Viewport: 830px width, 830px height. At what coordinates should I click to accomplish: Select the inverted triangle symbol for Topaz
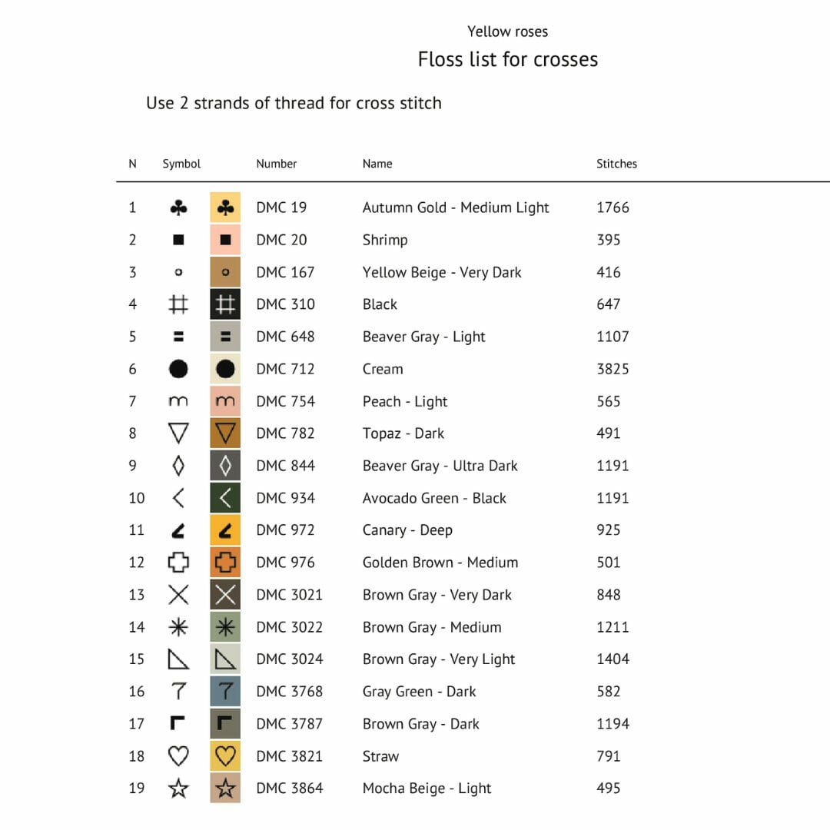tap(178, 433)
